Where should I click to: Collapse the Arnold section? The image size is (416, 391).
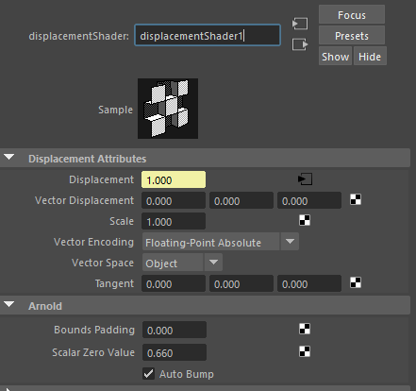click(x=9, y=305)
